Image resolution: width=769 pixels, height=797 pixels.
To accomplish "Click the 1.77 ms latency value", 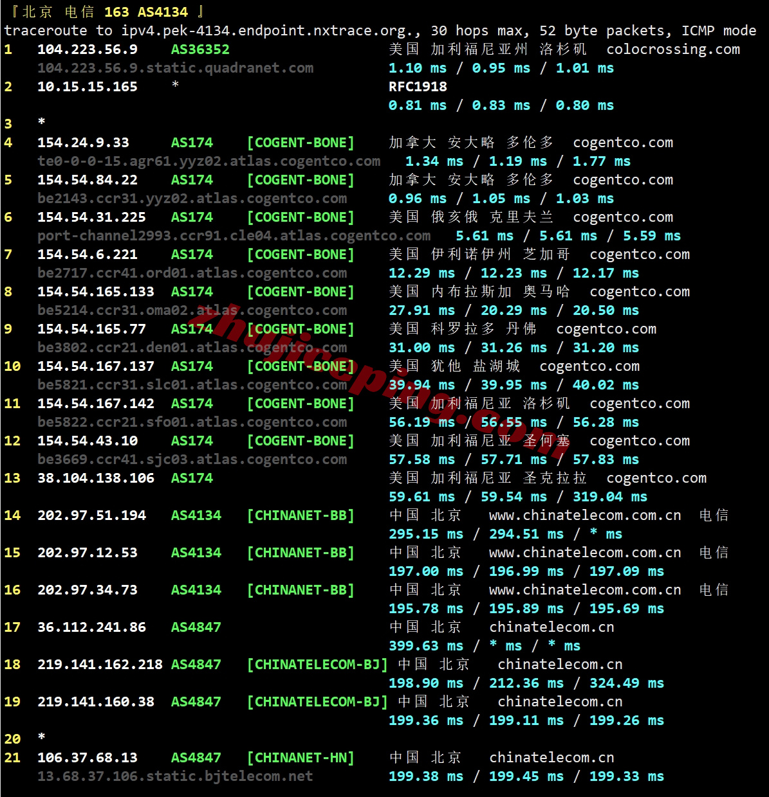I will point(602,161).
